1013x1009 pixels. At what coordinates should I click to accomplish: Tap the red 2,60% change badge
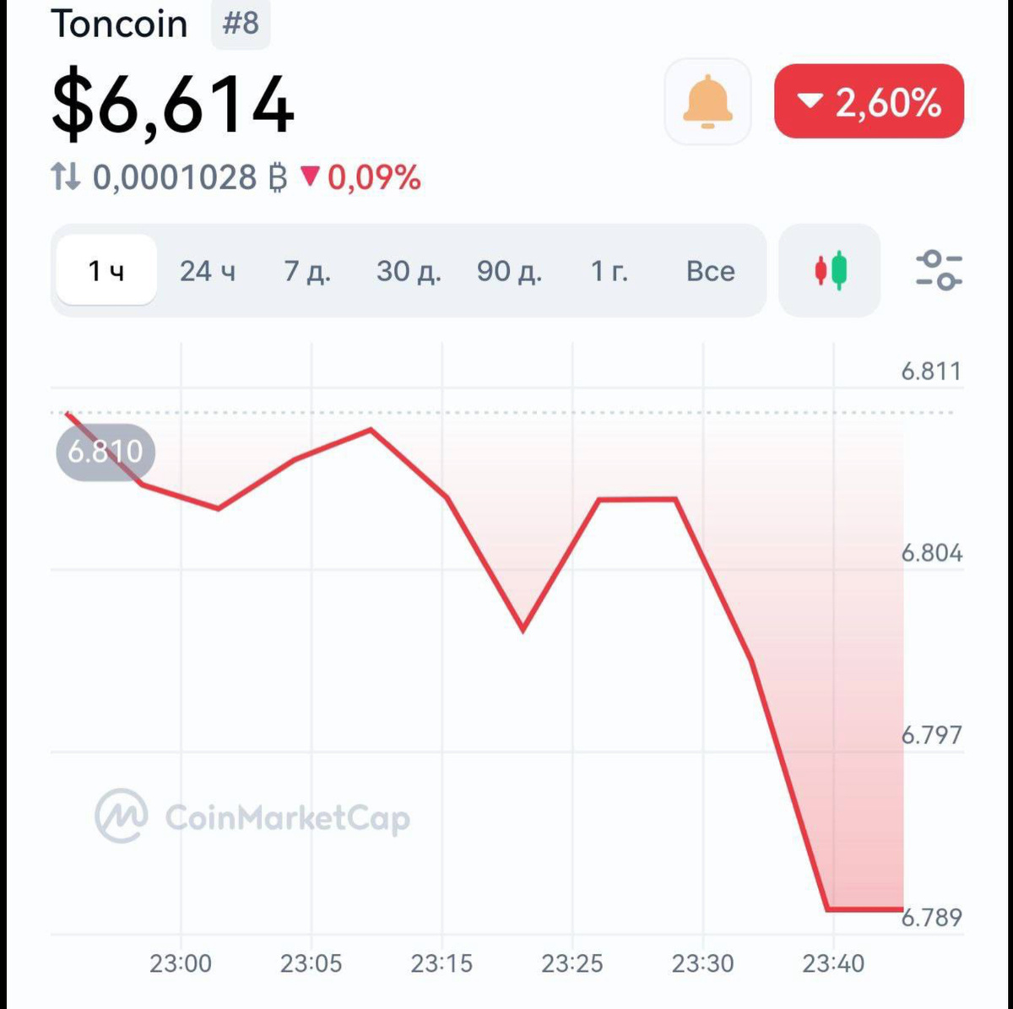[869, 101]
